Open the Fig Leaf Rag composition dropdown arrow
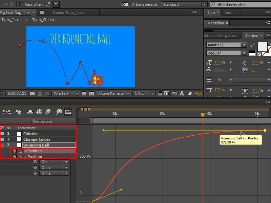 pyautogui.click(x=28, y=13)
